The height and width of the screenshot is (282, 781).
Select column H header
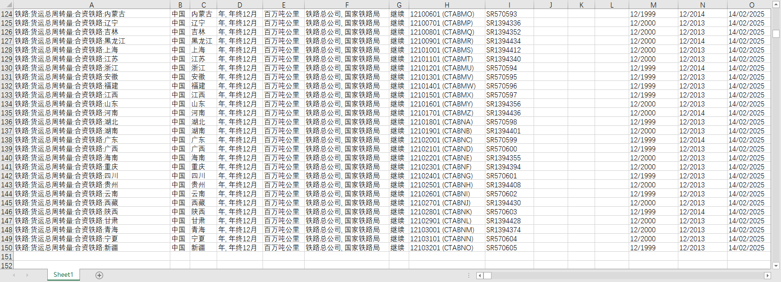(x=447, y=5)
